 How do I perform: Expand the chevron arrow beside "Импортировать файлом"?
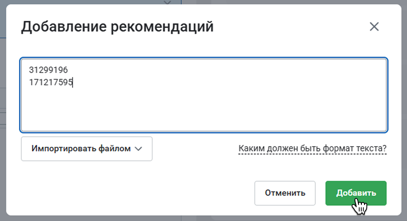139,149
